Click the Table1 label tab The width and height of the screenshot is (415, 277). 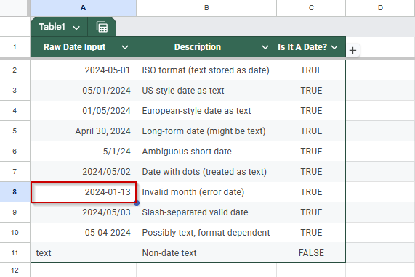pyautogui.click(x=52, y=27)
